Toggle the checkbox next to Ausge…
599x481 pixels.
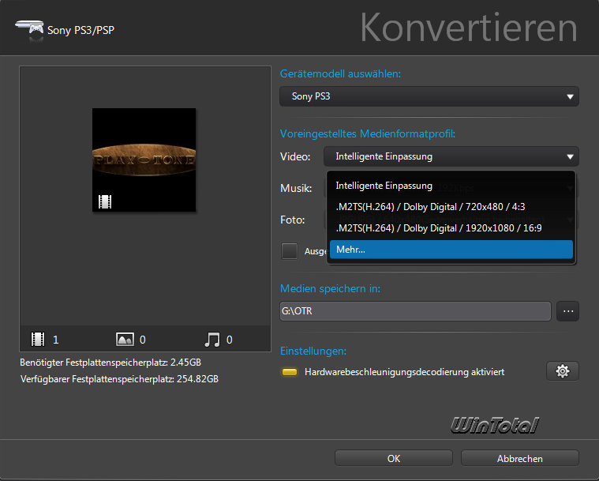point(289,251)
